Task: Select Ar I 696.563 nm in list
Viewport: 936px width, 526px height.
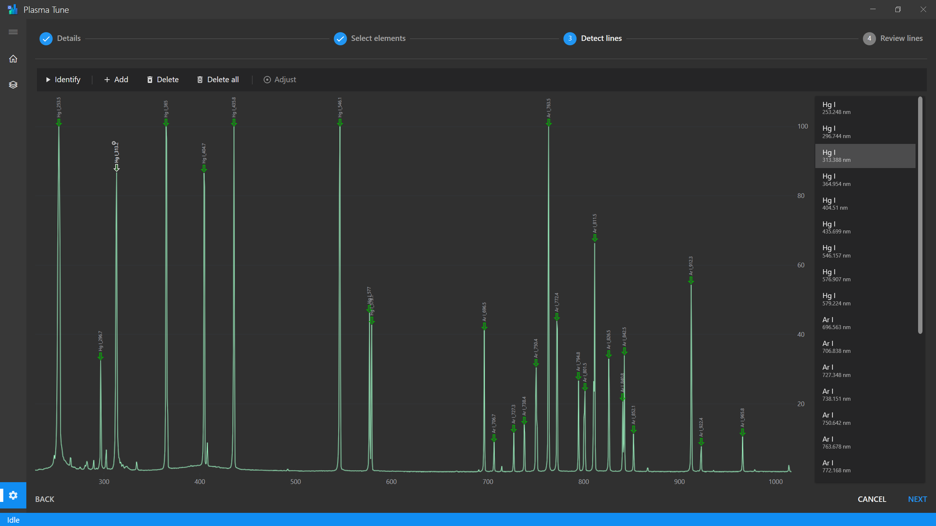Action: click(x=865, y=323)
